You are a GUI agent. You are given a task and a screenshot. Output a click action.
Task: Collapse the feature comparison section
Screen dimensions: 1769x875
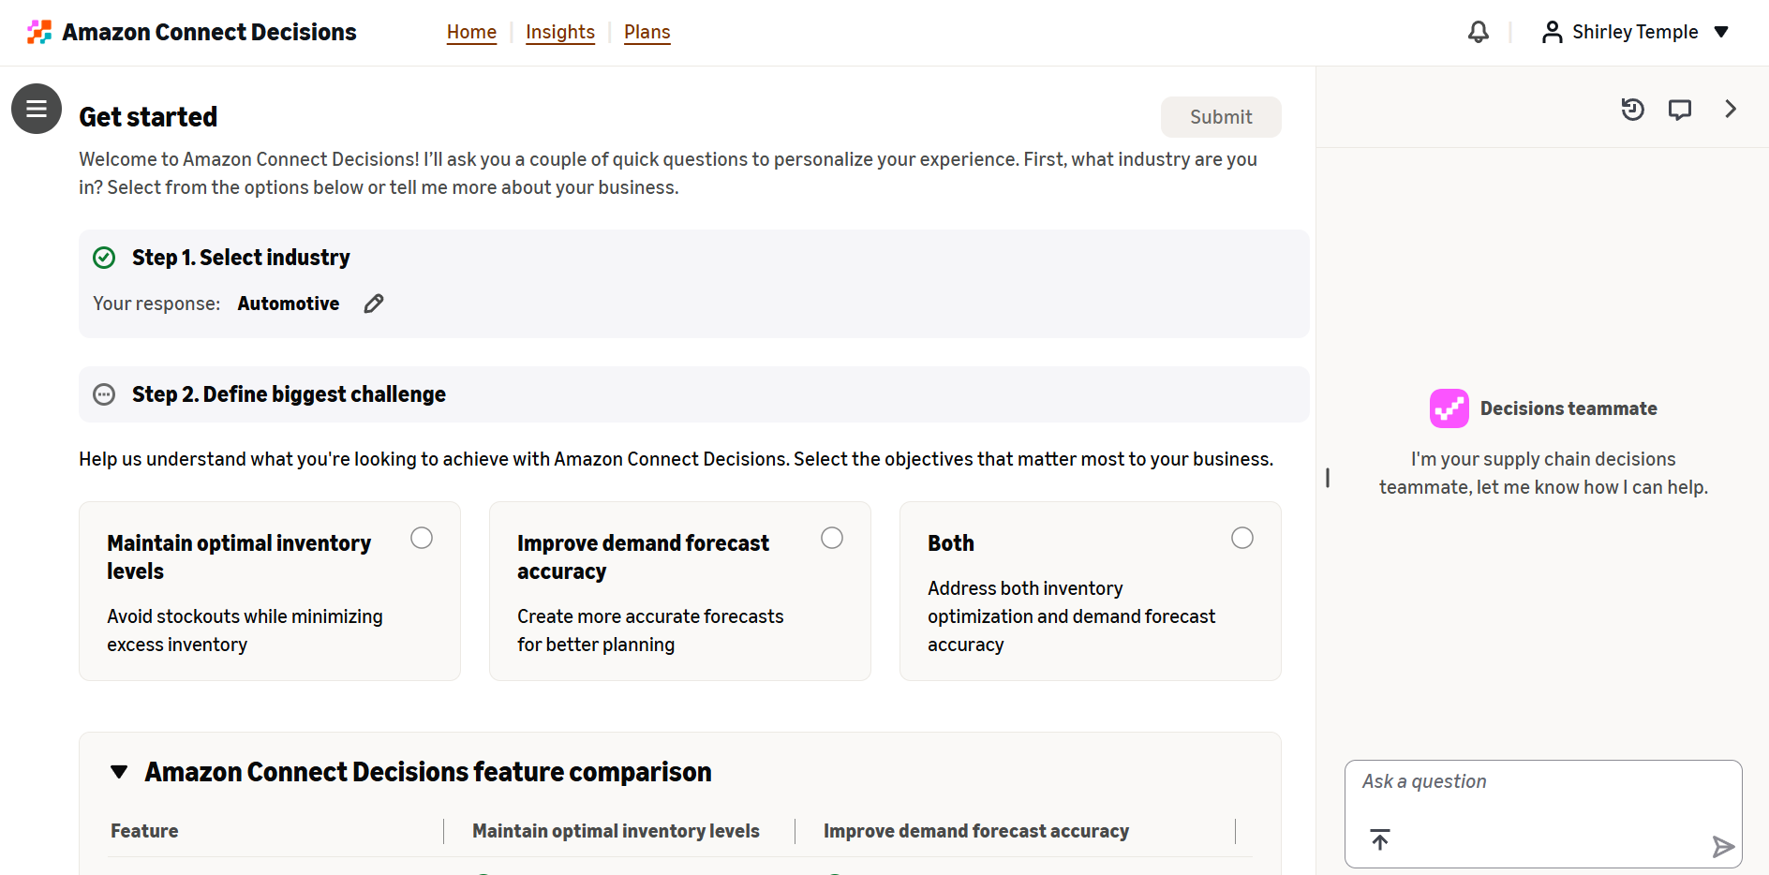coord(119,772)
